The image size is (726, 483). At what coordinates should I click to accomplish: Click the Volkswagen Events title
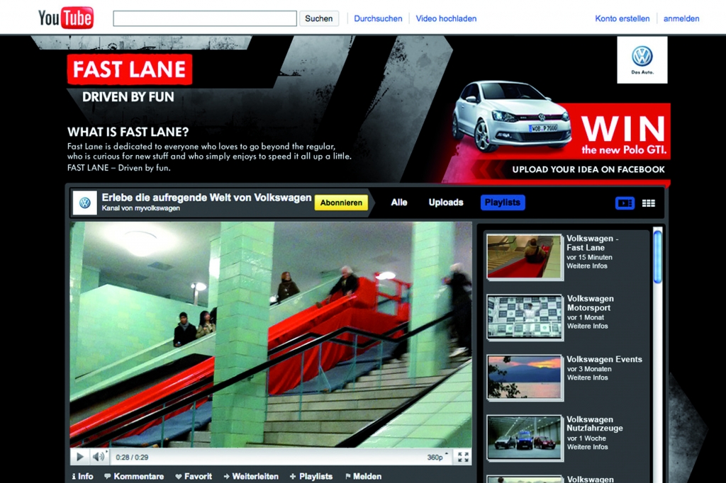pos(604,359)
